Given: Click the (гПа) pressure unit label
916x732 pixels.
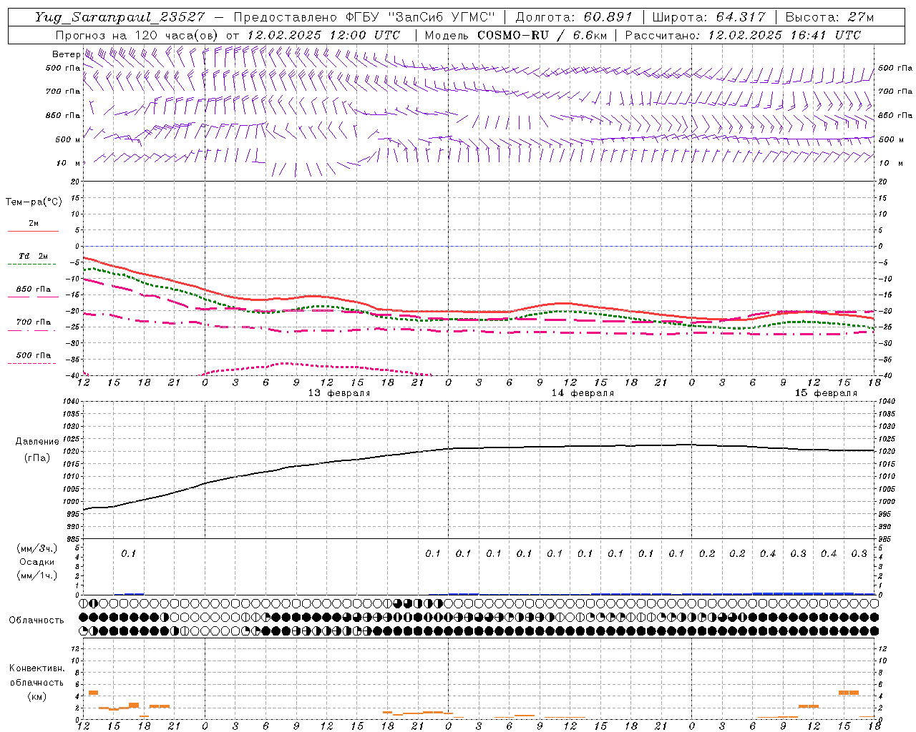Looking at the screenshot, I should click(37, 457).
